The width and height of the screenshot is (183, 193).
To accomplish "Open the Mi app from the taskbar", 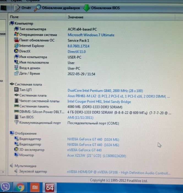I will click(35, 187).
